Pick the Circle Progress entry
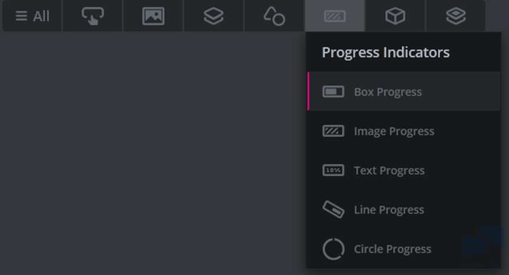The height and width of the screenshot is (275, 509). (404, 249)
